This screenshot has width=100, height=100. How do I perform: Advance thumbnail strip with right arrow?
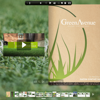93,94
